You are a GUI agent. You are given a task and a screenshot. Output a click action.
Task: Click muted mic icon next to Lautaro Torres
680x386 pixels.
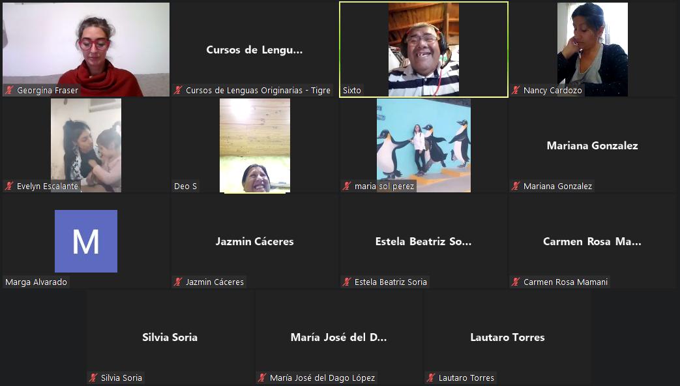(431, 378)
